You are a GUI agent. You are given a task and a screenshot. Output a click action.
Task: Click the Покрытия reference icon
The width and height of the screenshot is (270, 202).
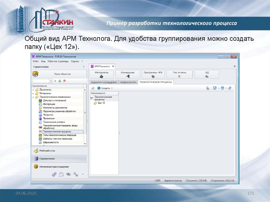(x=40, y=115)
